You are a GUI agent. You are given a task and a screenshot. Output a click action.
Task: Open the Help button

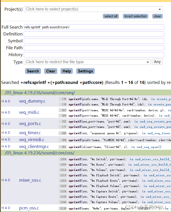click(x=67, y=71)
